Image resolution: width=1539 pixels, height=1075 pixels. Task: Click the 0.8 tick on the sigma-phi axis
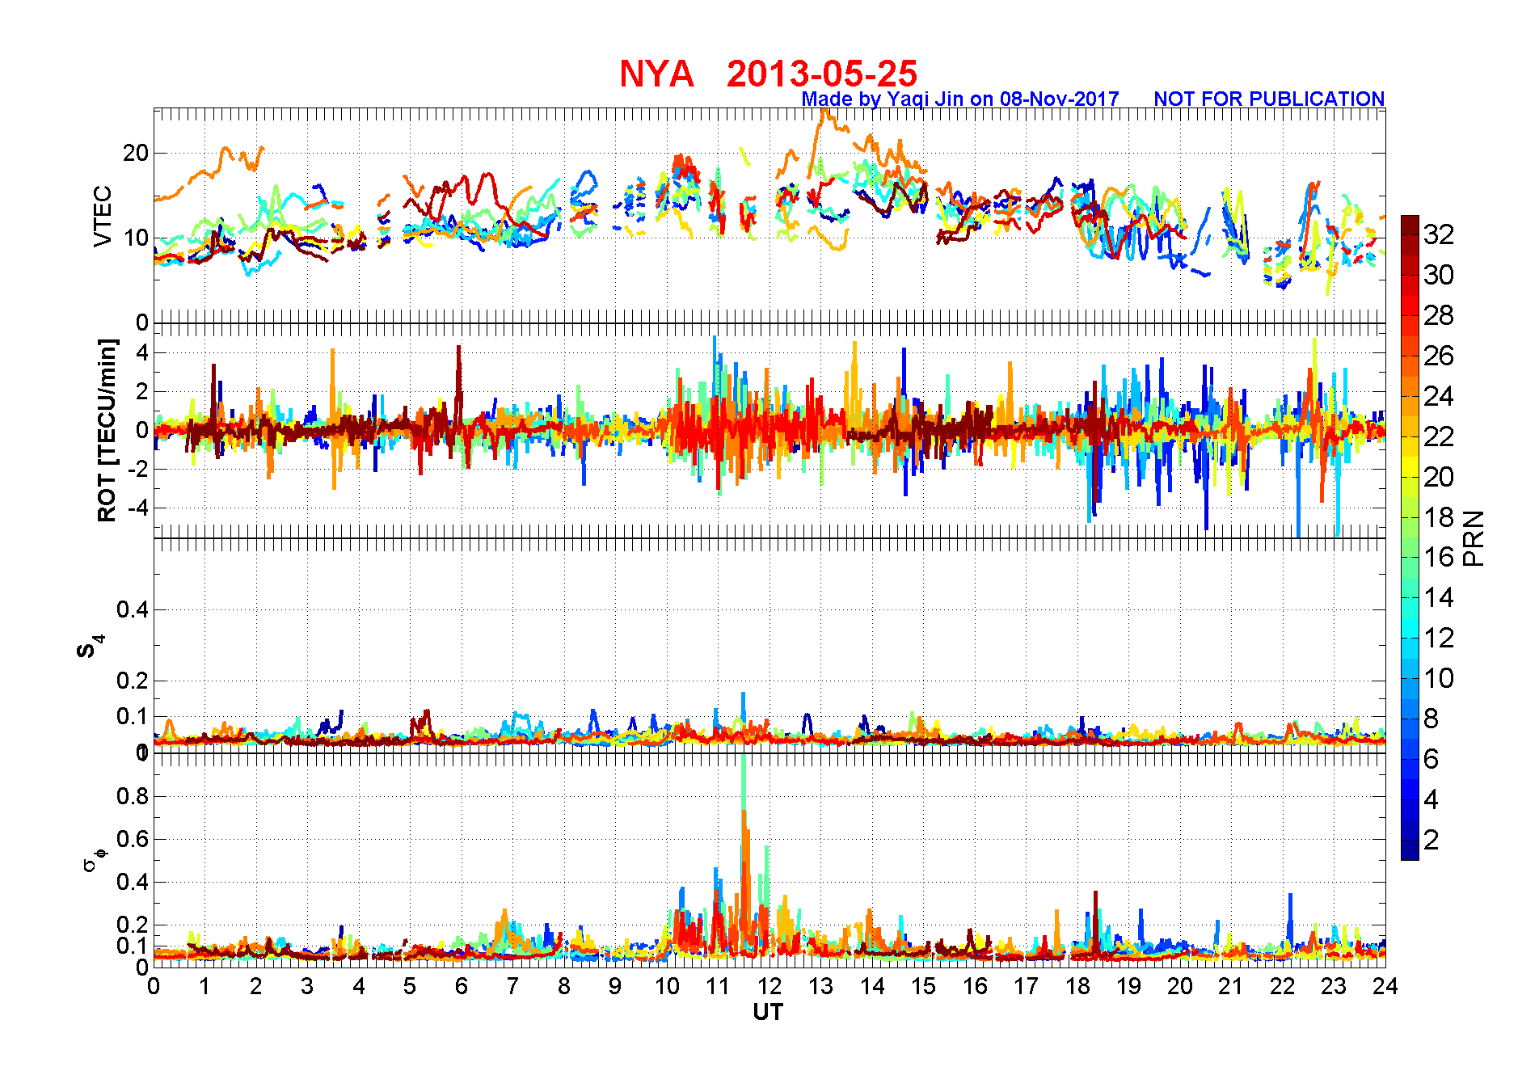[x=133, y=796]
